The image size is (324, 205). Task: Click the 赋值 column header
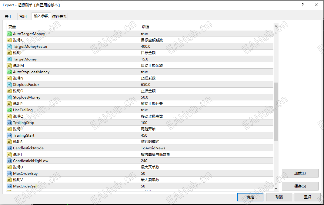click(x=207, y=27)
